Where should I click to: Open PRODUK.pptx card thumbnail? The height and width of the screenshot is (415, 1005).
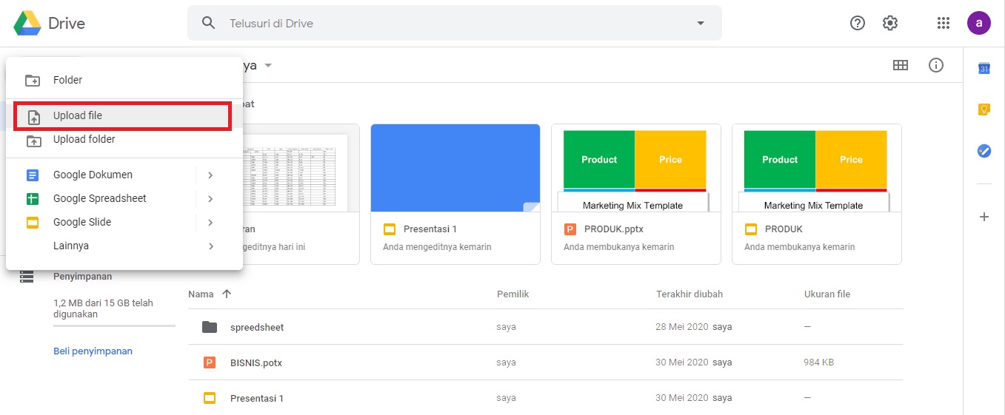tap(636, 168)
